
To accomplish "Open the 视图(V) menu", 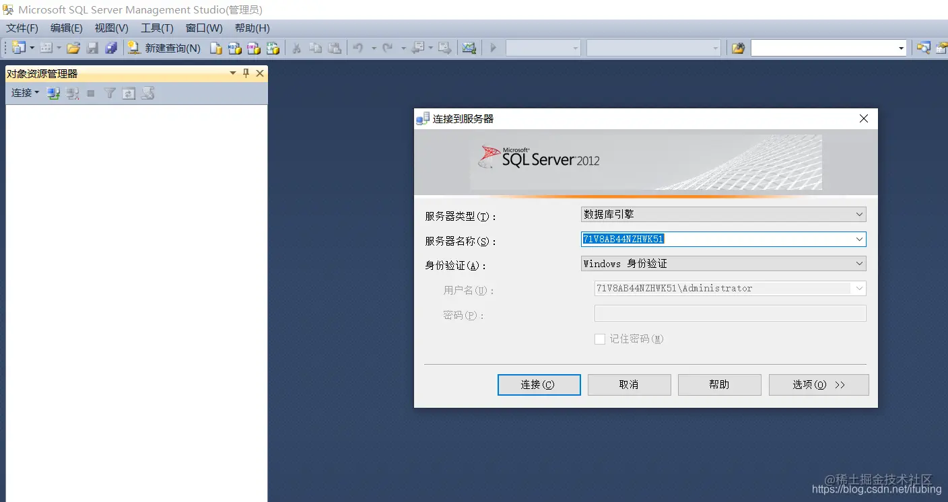I will click(112, 28).
